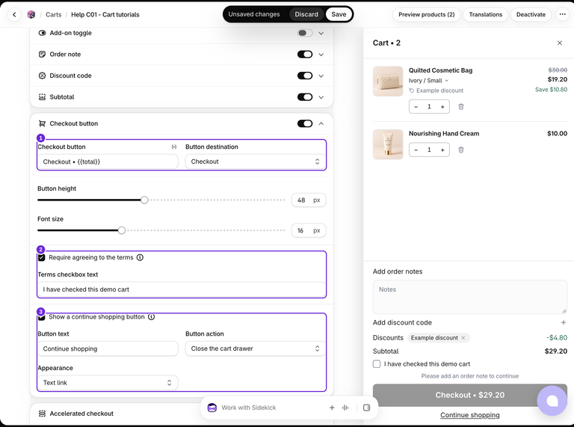Screen dimensions: 574x427
Task: Close the cart preview drawer
Action: [x=559, y=43]
